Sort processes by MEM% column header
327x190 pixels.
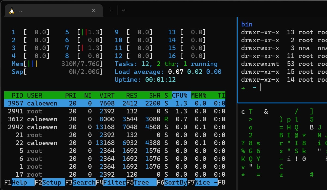click(x=199, y=95)
